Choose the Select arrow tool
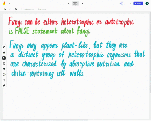Image resolution: width=151 pixels, height=121 pixels. (4, 58)
